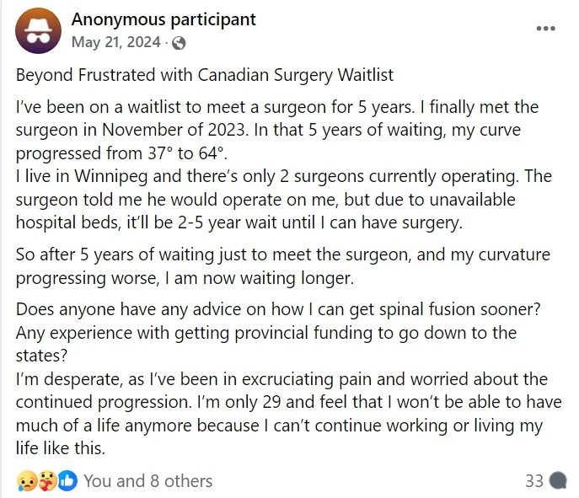Open comments via the 33 count
The width and height of the screenshot is (579, 498).
click(x=533, y=481)
